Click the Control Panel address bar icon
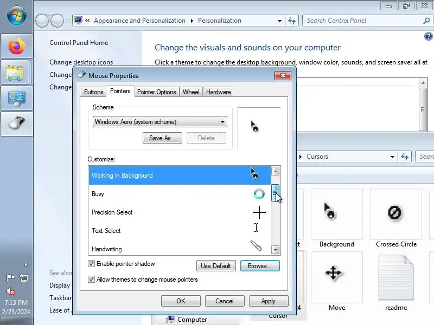Image resolution: width=434 pixels, height=325 pixels. point(78,20)
